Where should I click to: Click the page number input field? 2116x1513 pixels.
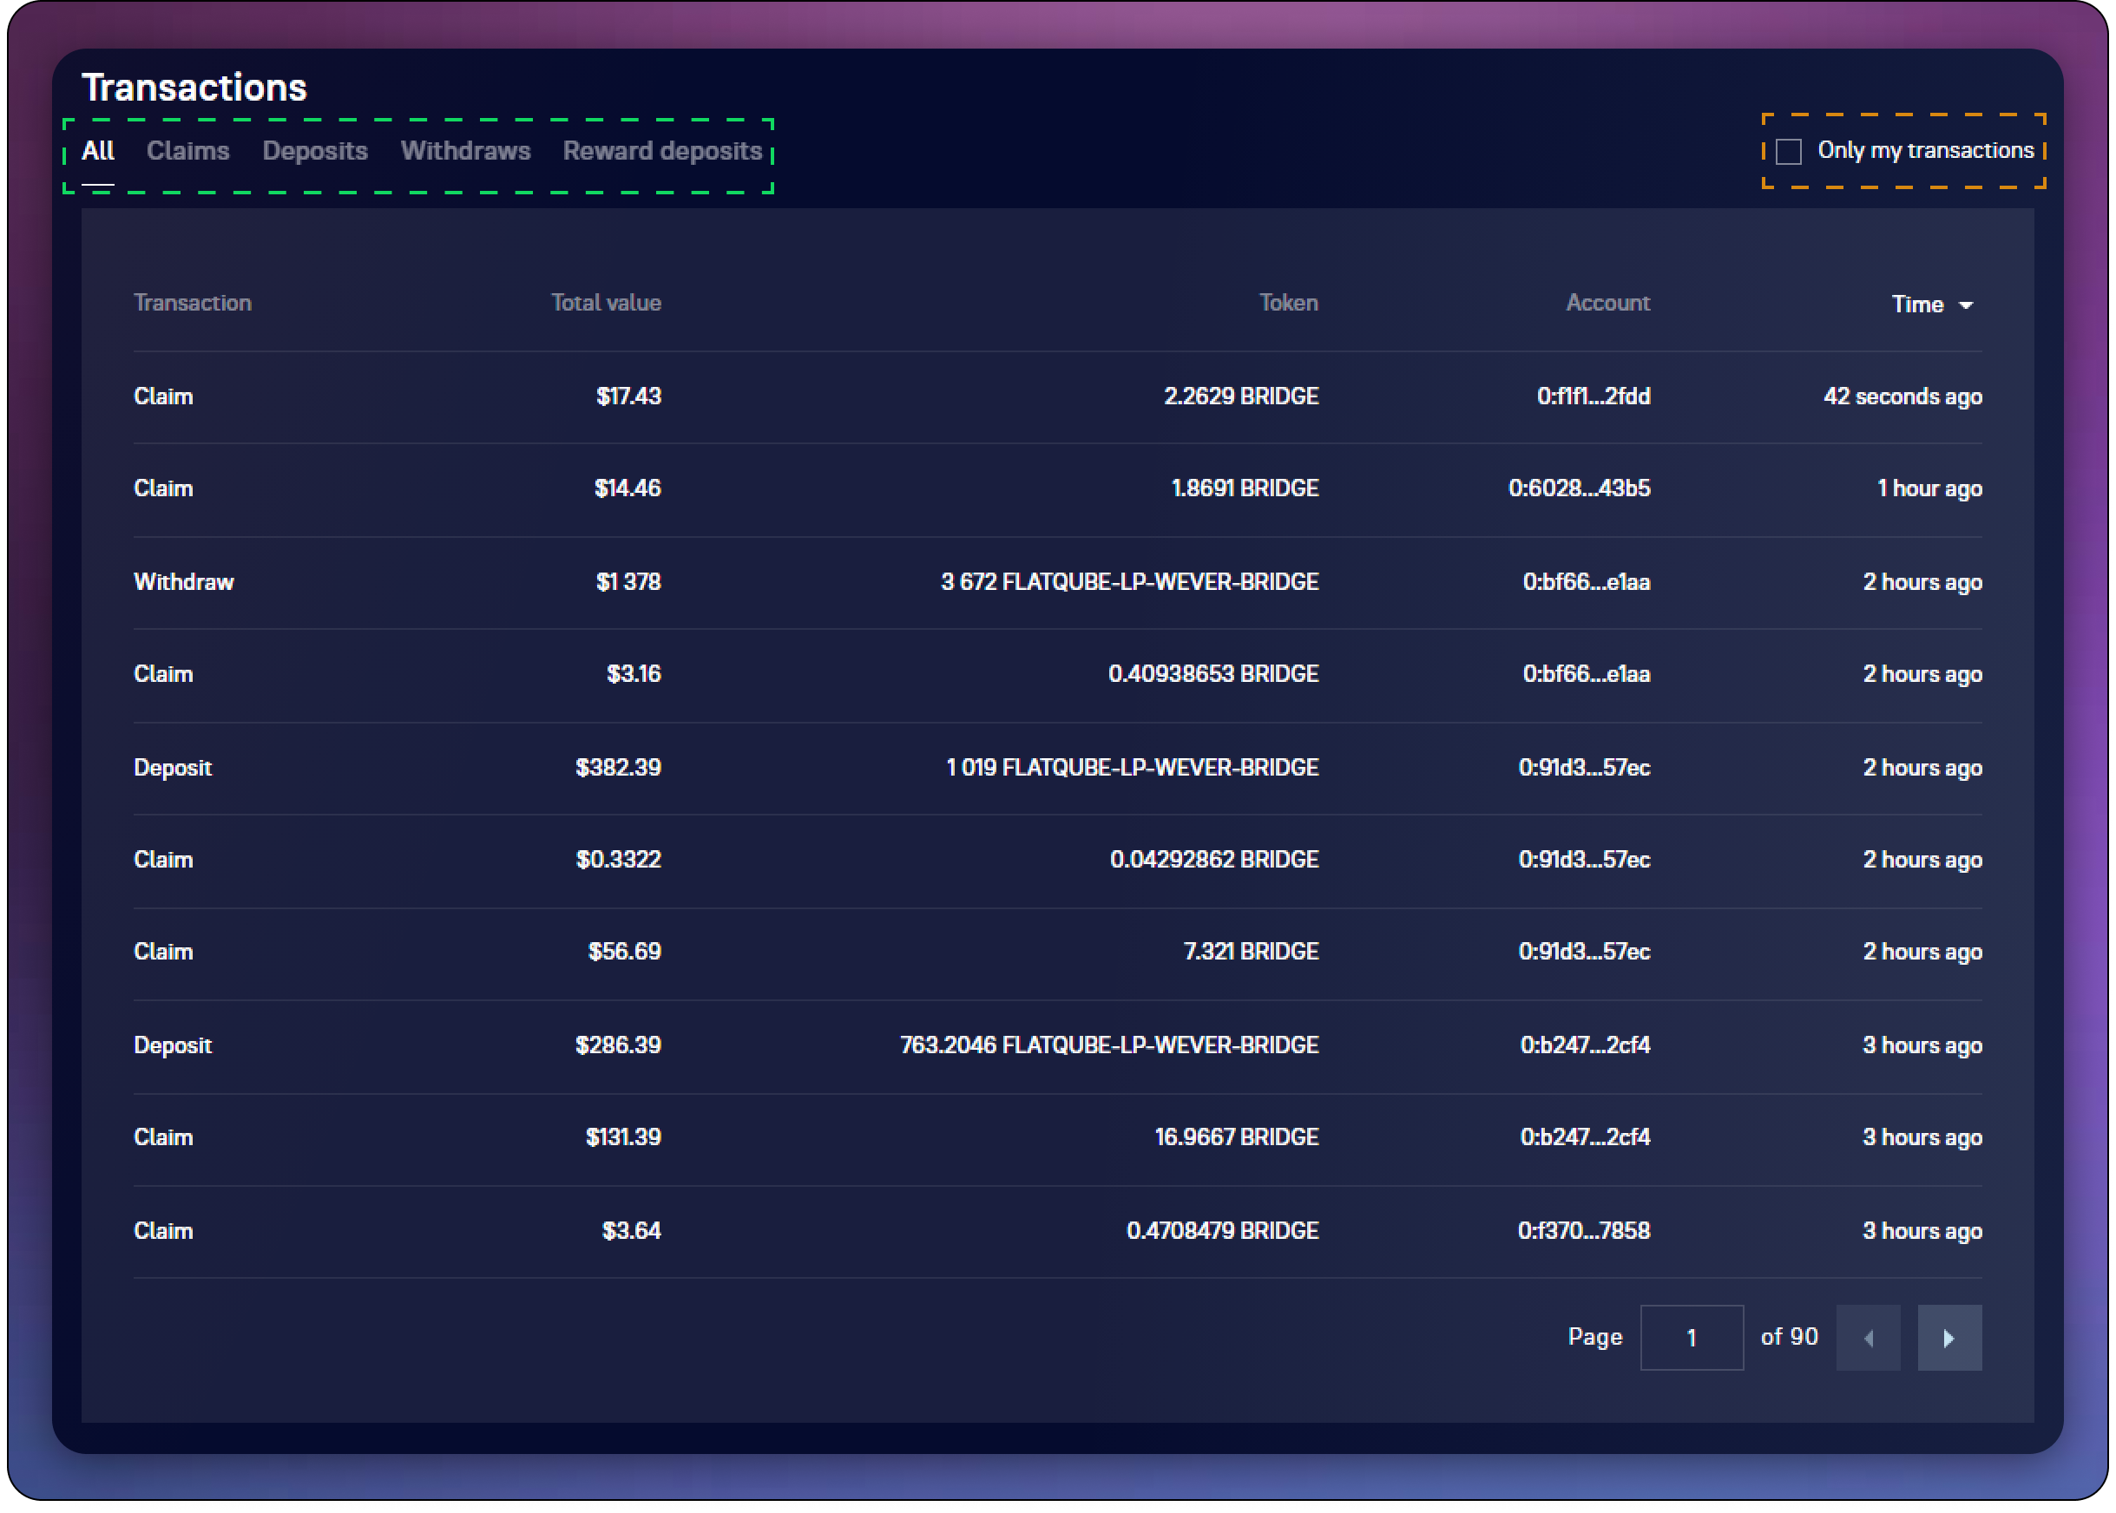tap(1691, 1338)
